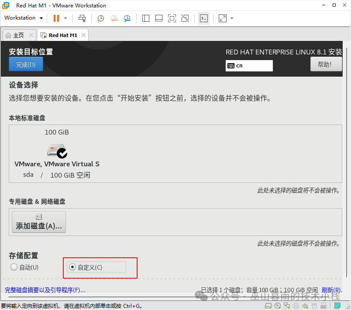Send Ctrl+Alt+Del to the VM
351x310 pixels.
(82, 18)
